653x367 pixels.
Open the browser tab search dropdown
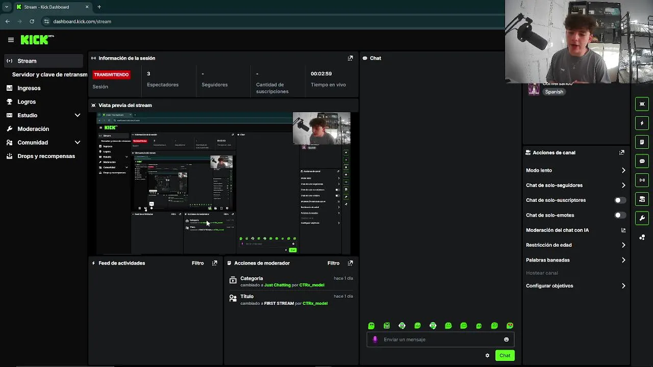point(7,7)
